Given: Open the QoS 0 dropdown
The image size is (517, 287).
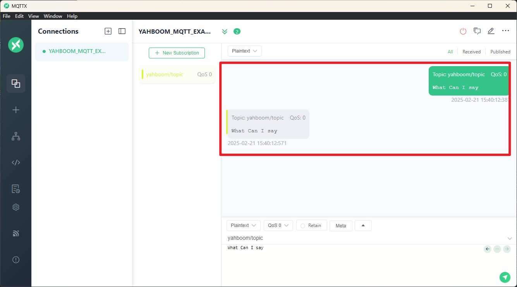Looking at the screenshot, I should [x=278, y=226].
